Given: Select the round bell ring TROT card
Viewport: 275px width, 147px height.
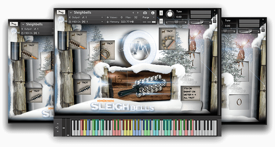Looking at the screenshot, I should pyautogui.click(x=107, y=50).
